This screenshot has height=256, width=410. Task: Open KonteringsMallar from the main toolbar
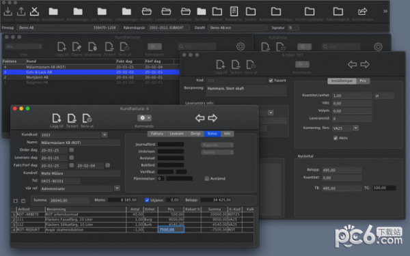point(310,11)
